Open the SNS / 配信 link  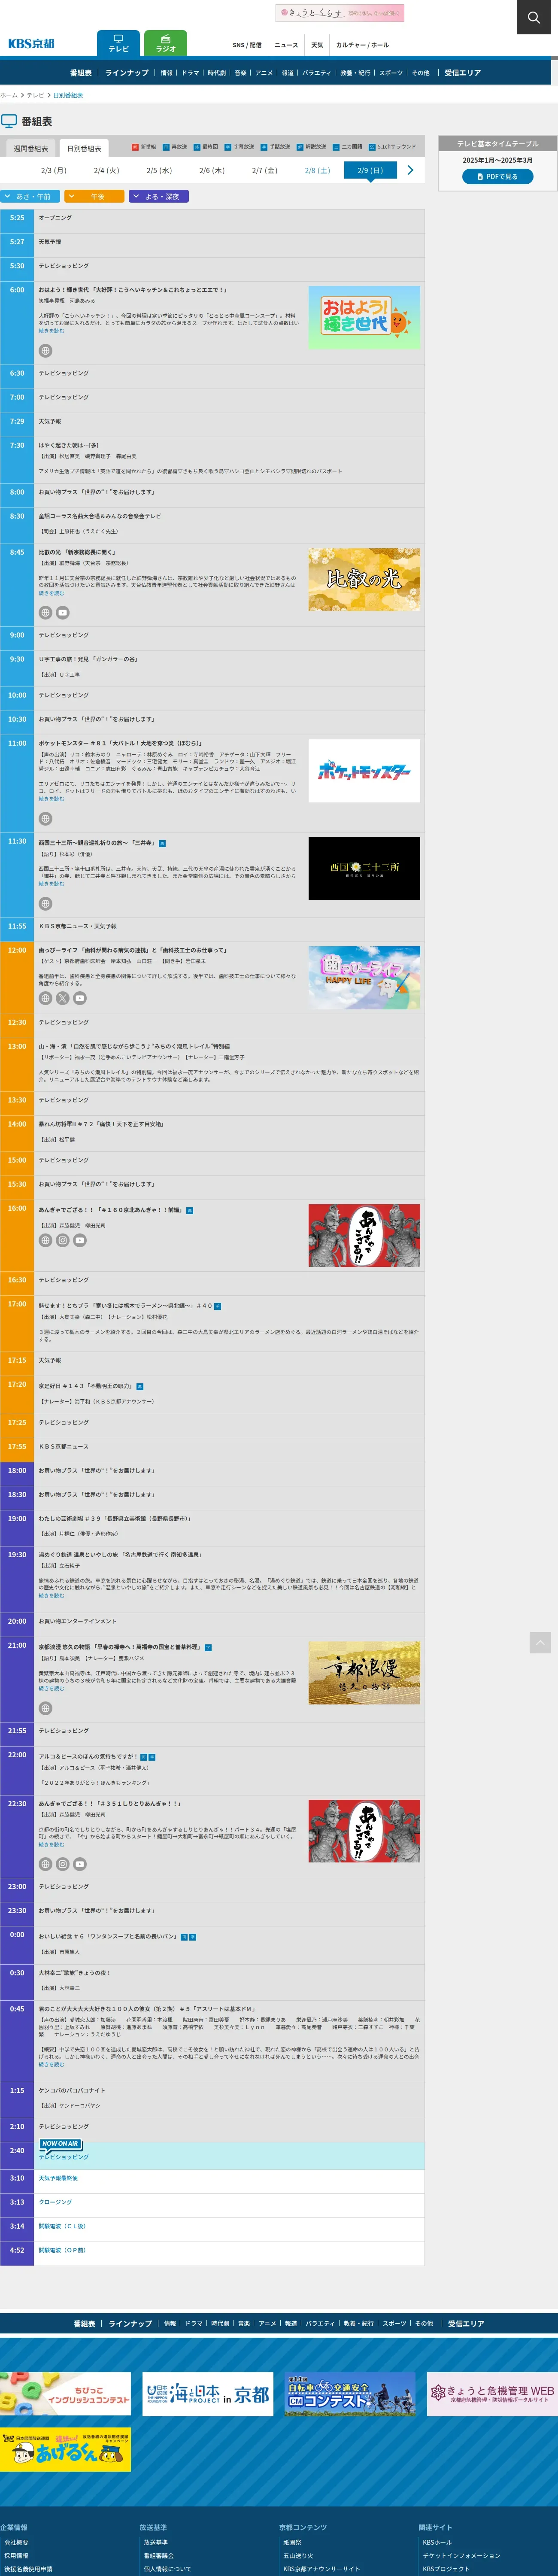[x=247, y=45]
